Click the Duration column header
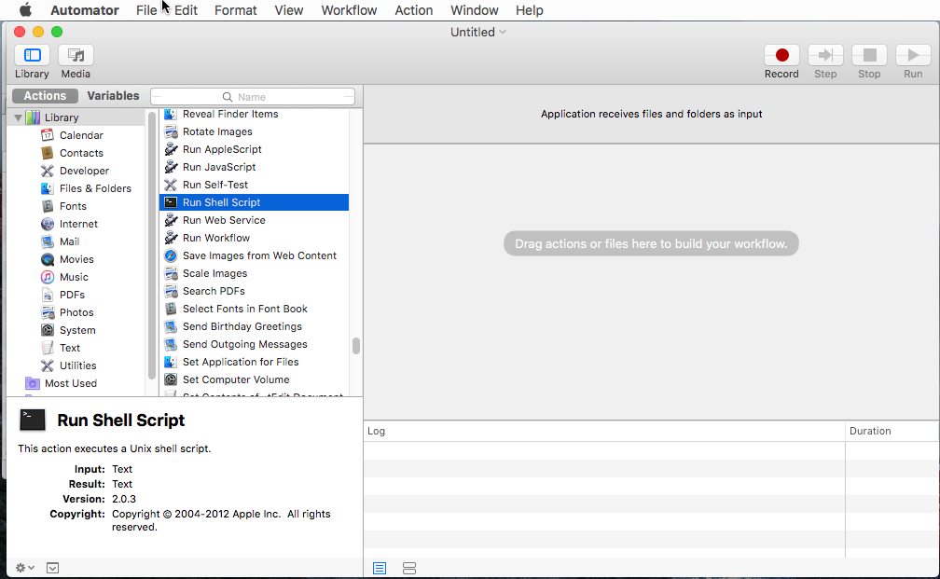This screenshot has width=940, height=579. pyautogui.click(x=892, y=431)
